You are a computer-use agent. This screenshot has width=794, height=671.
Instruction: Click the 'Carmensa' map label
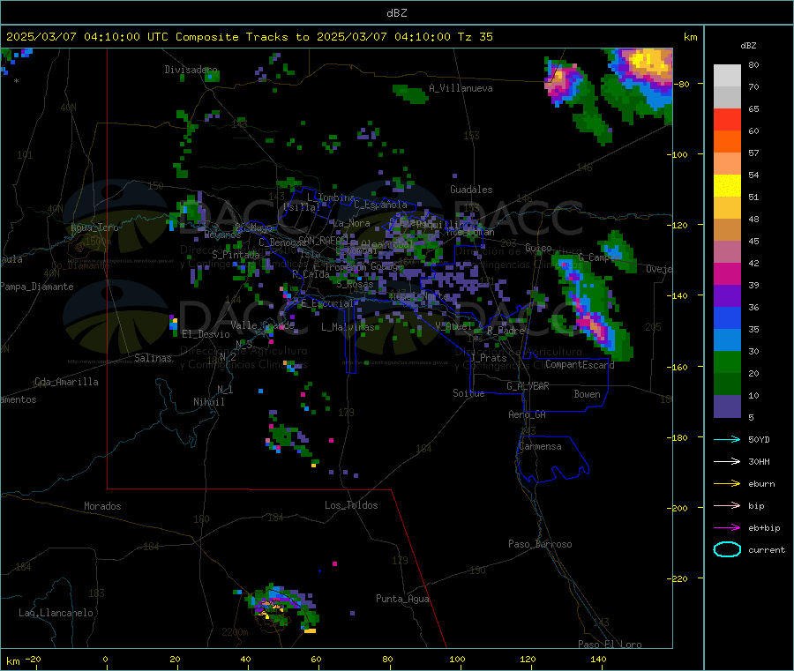540,447
